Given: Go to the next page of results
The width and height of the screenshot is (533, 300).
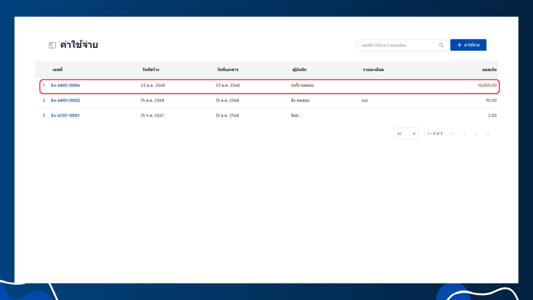Looking at the screenshot, I should click(x=476, y=134).
